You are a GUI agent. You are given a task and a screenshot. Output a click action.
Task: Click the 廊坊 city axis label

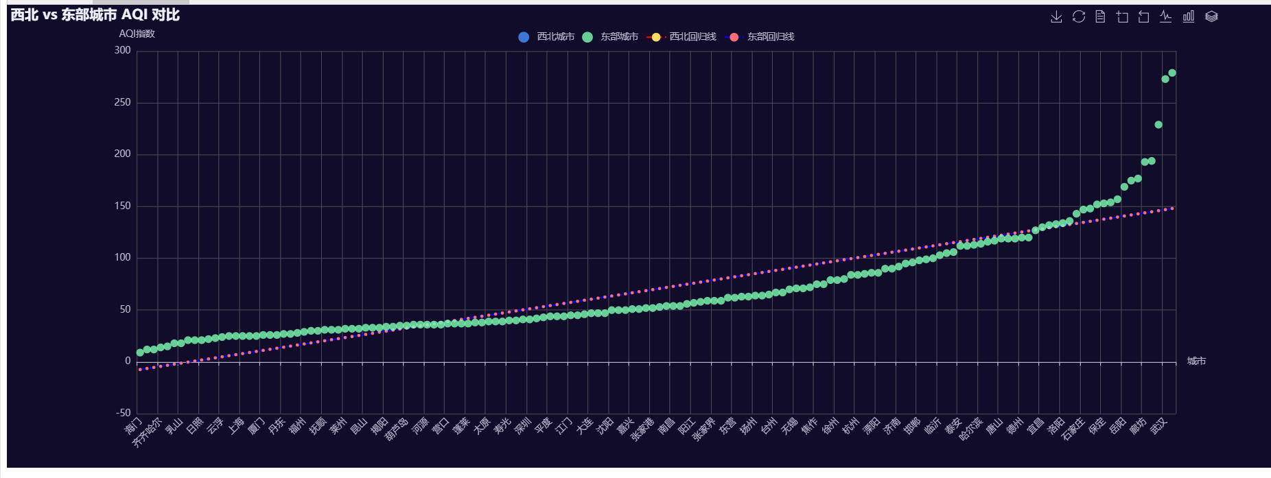click(x=1137, y=426)
